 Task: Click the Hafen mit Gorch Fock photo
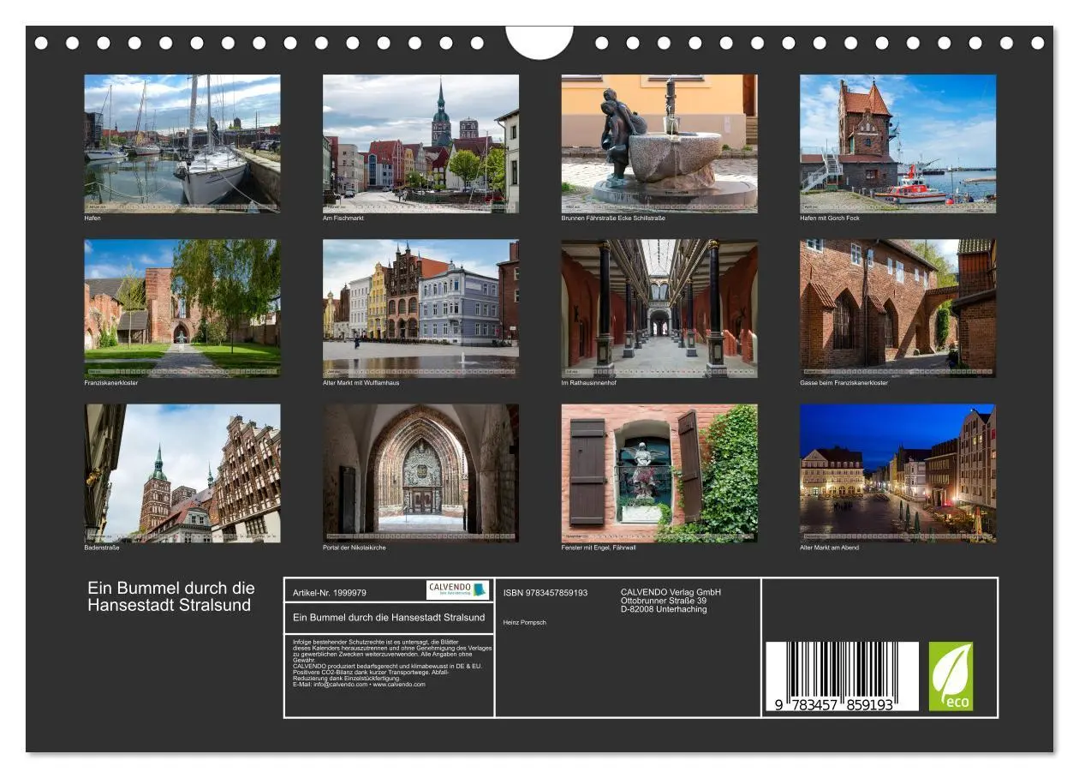(x=897, y=143)
